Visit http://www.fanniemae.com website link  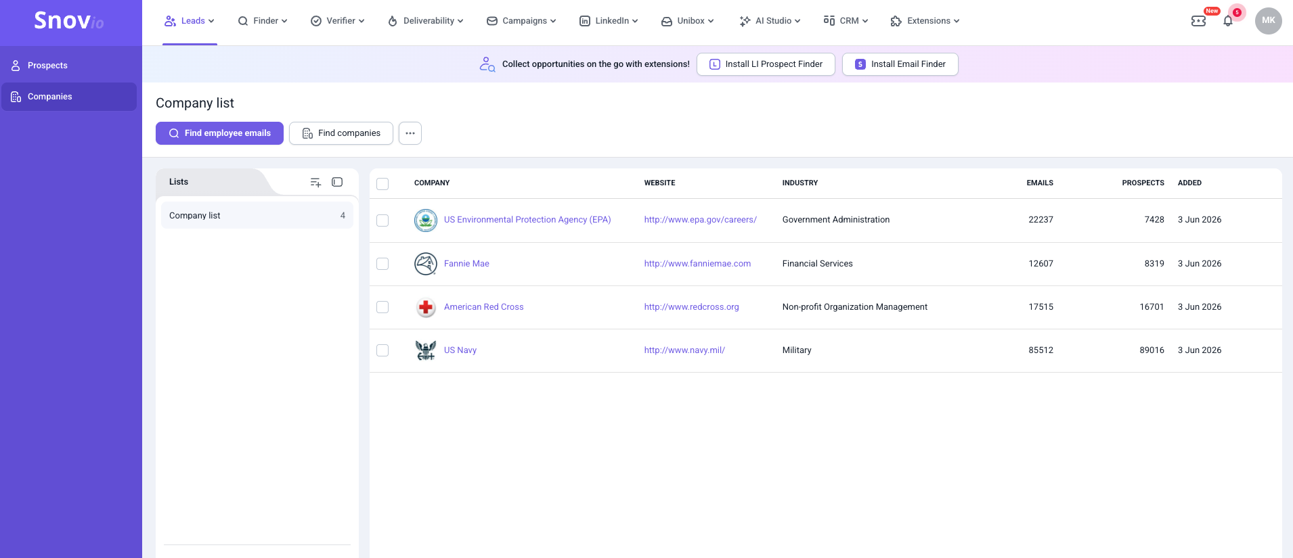tap(697, 264)
